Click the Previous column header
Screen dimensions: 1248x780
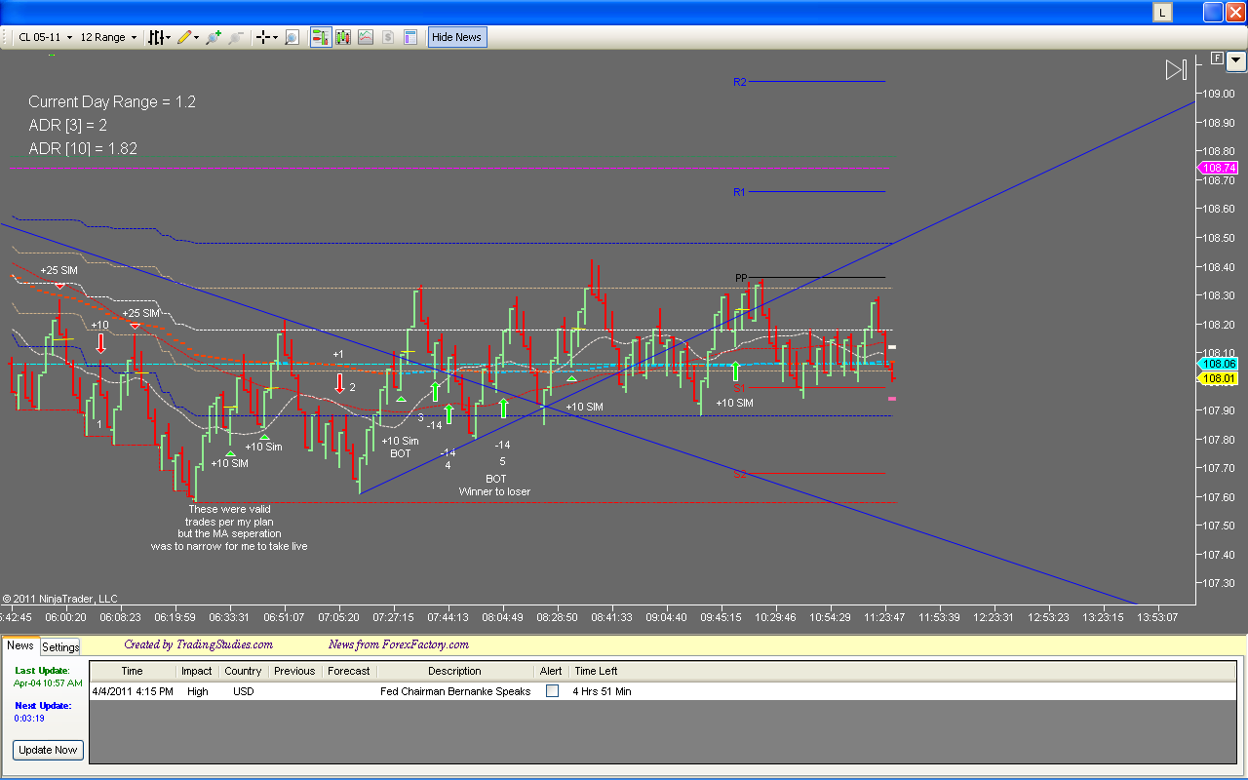[294, 671]
